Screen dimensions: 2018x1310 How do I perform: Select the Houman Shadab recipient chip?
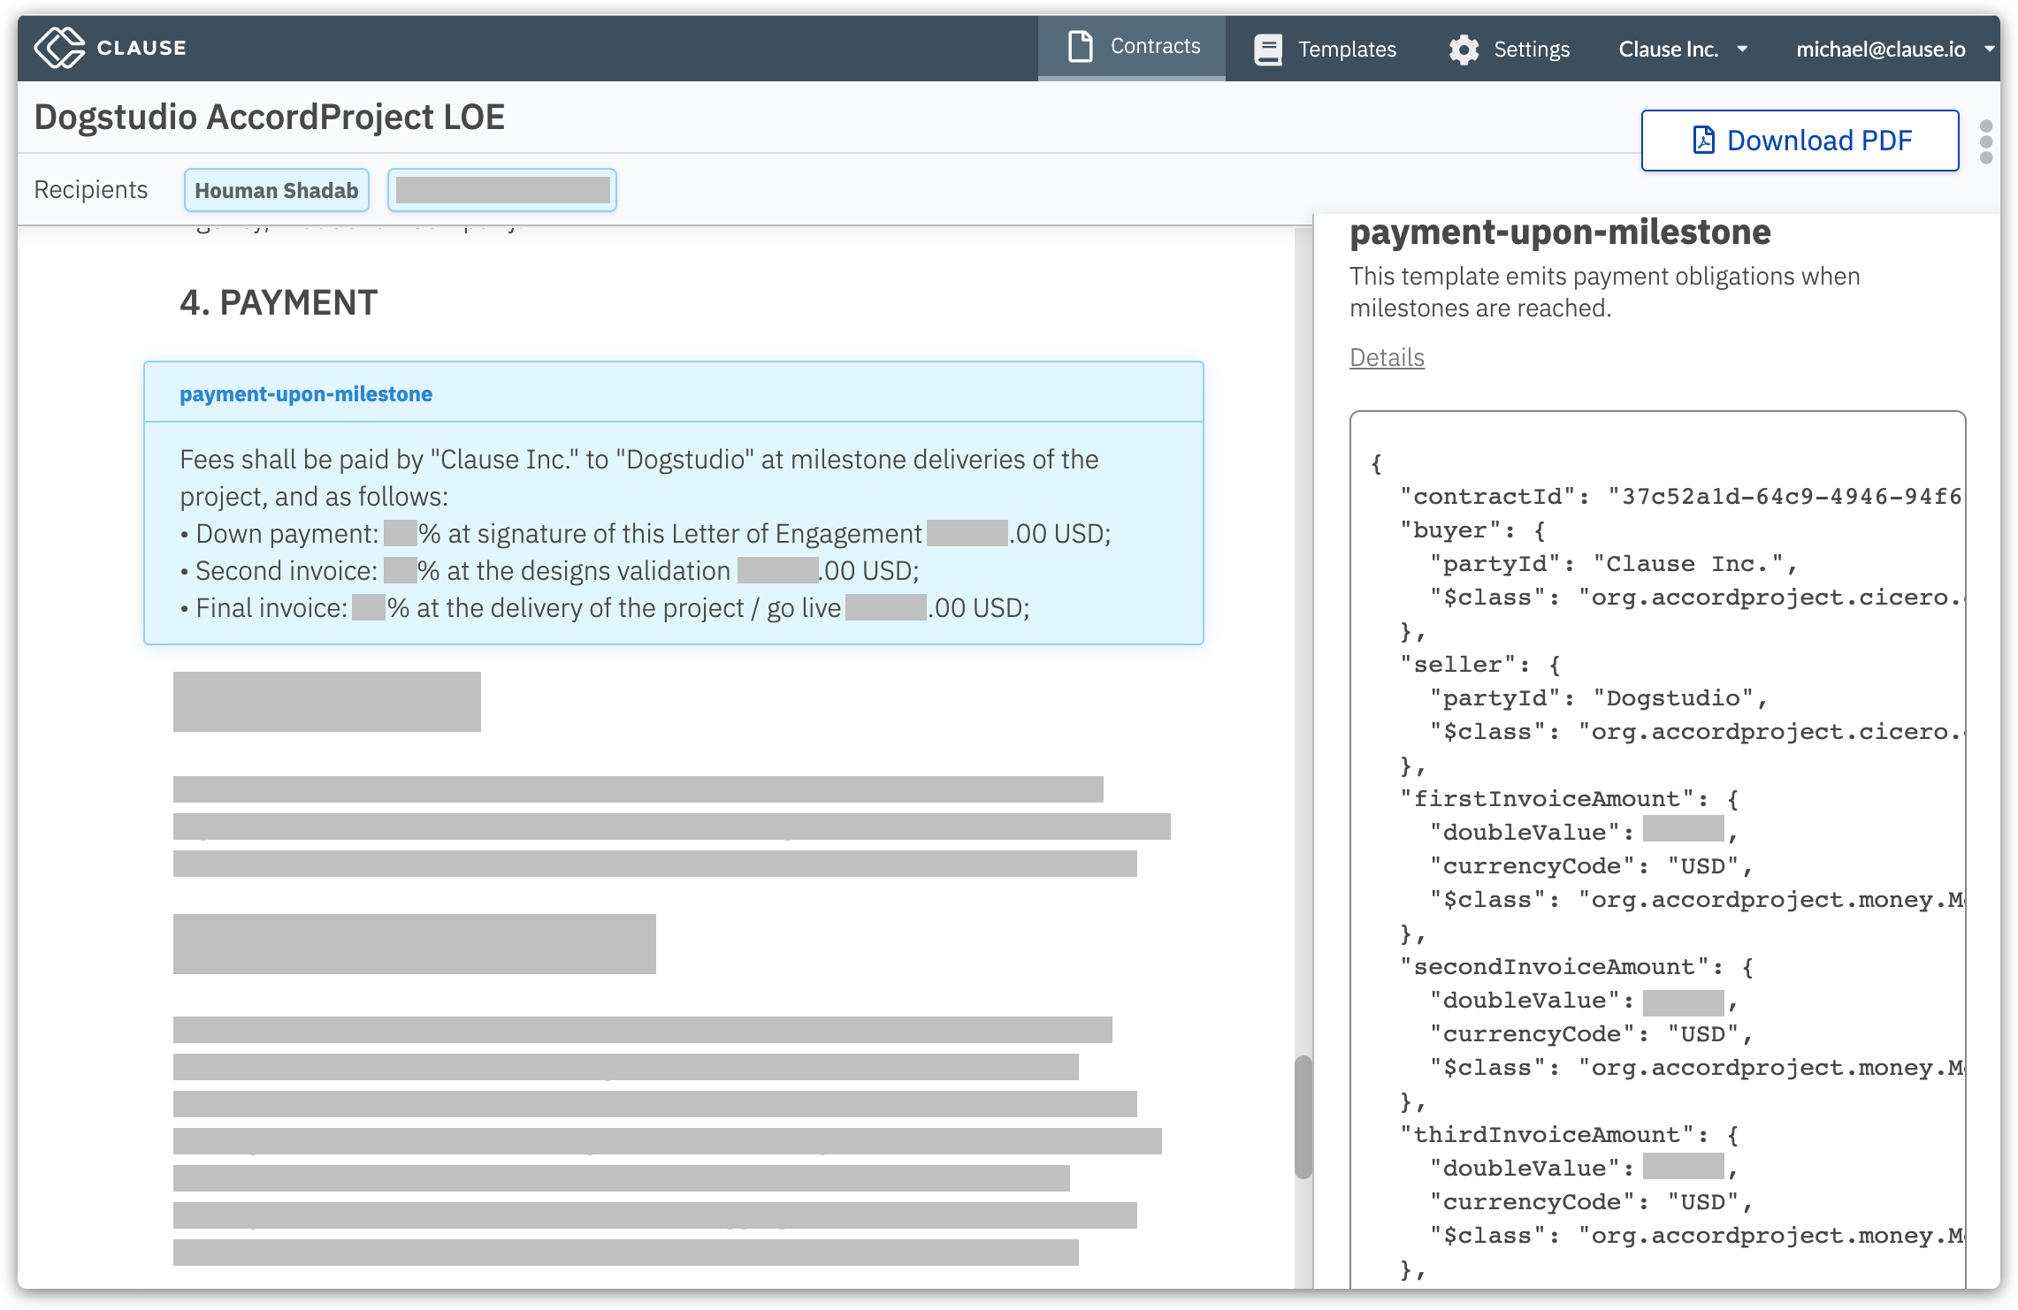point(276,191)
